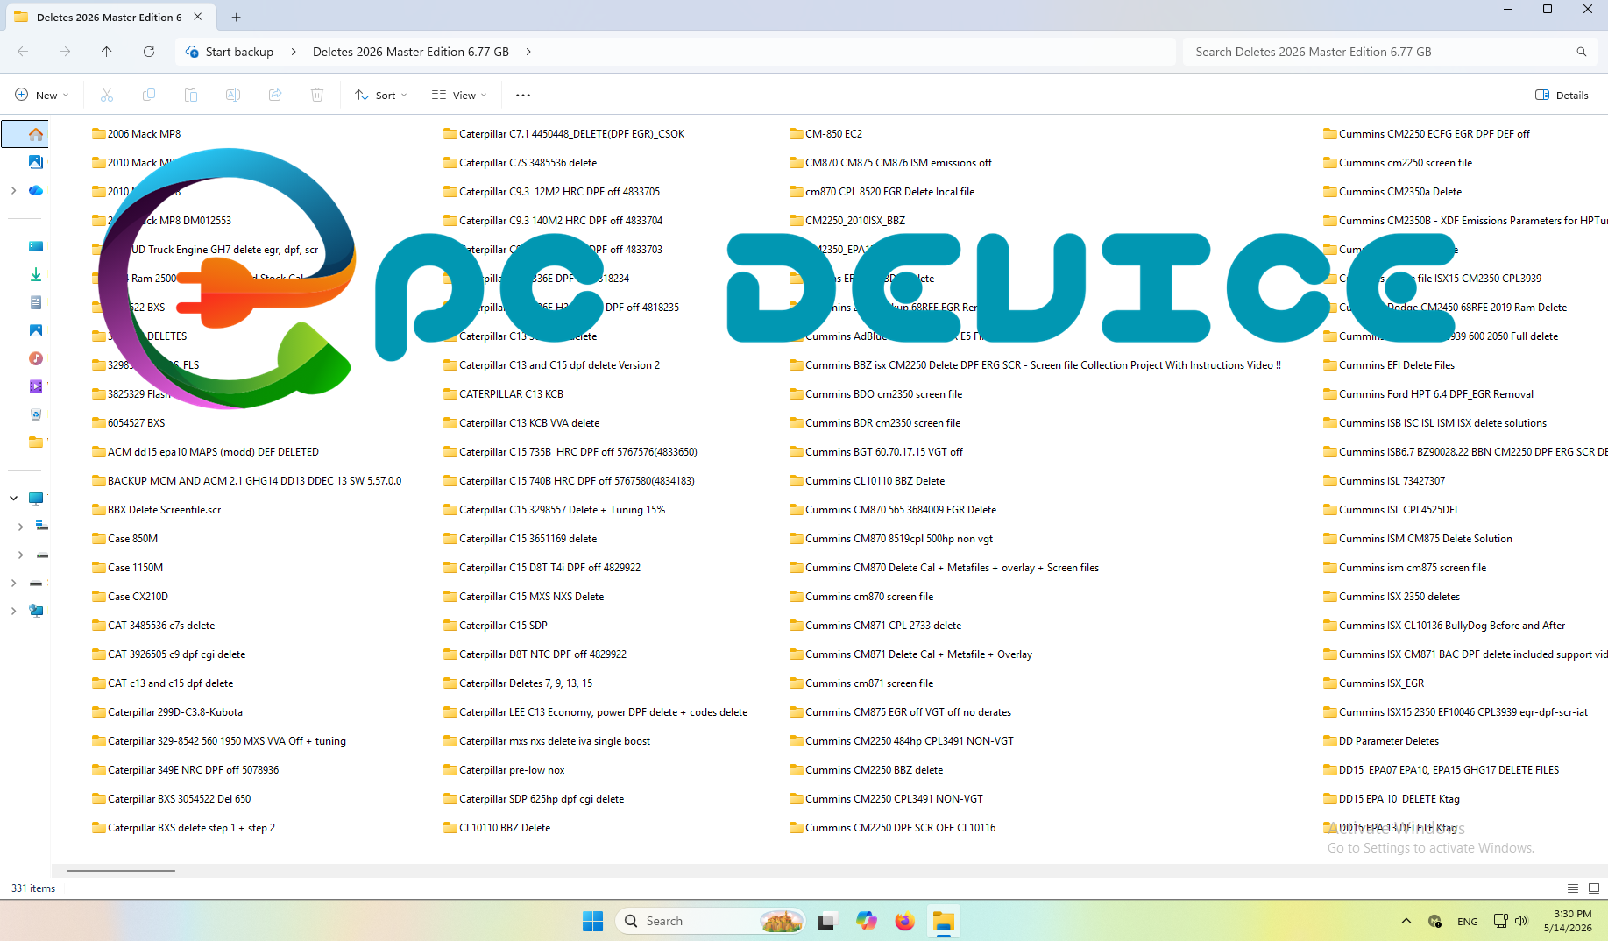Click ENG language indicator
The height and width of the screenshot is (941, 1608).
coord(1468,922)
